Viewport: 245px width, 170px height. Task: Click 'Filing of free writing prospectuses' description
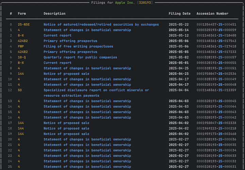(x=78, y=46)
